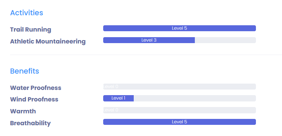Click the Breathability Level 5 bar
282x136 pixels.
click(180, 122)
